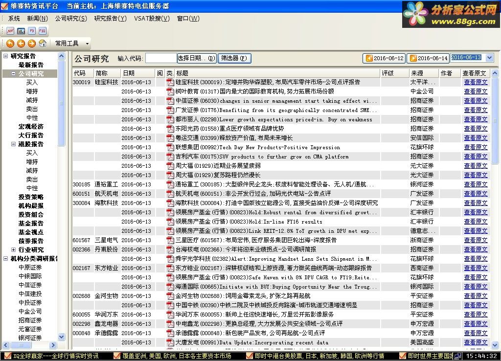Screen dimensions: 501x361
Task: Sort by the 日期 column header
Action: click(x=137, y=73)
